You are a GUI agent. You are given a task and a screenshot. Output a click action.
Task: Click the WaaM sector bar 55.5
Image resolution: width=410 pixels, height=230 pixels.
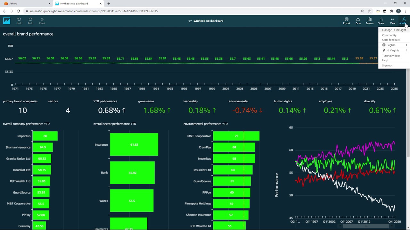(132, 201)
